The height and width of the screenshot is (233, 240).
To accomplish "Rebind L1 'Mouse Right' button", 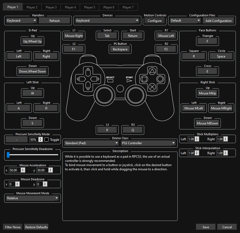I will (74, 36).
